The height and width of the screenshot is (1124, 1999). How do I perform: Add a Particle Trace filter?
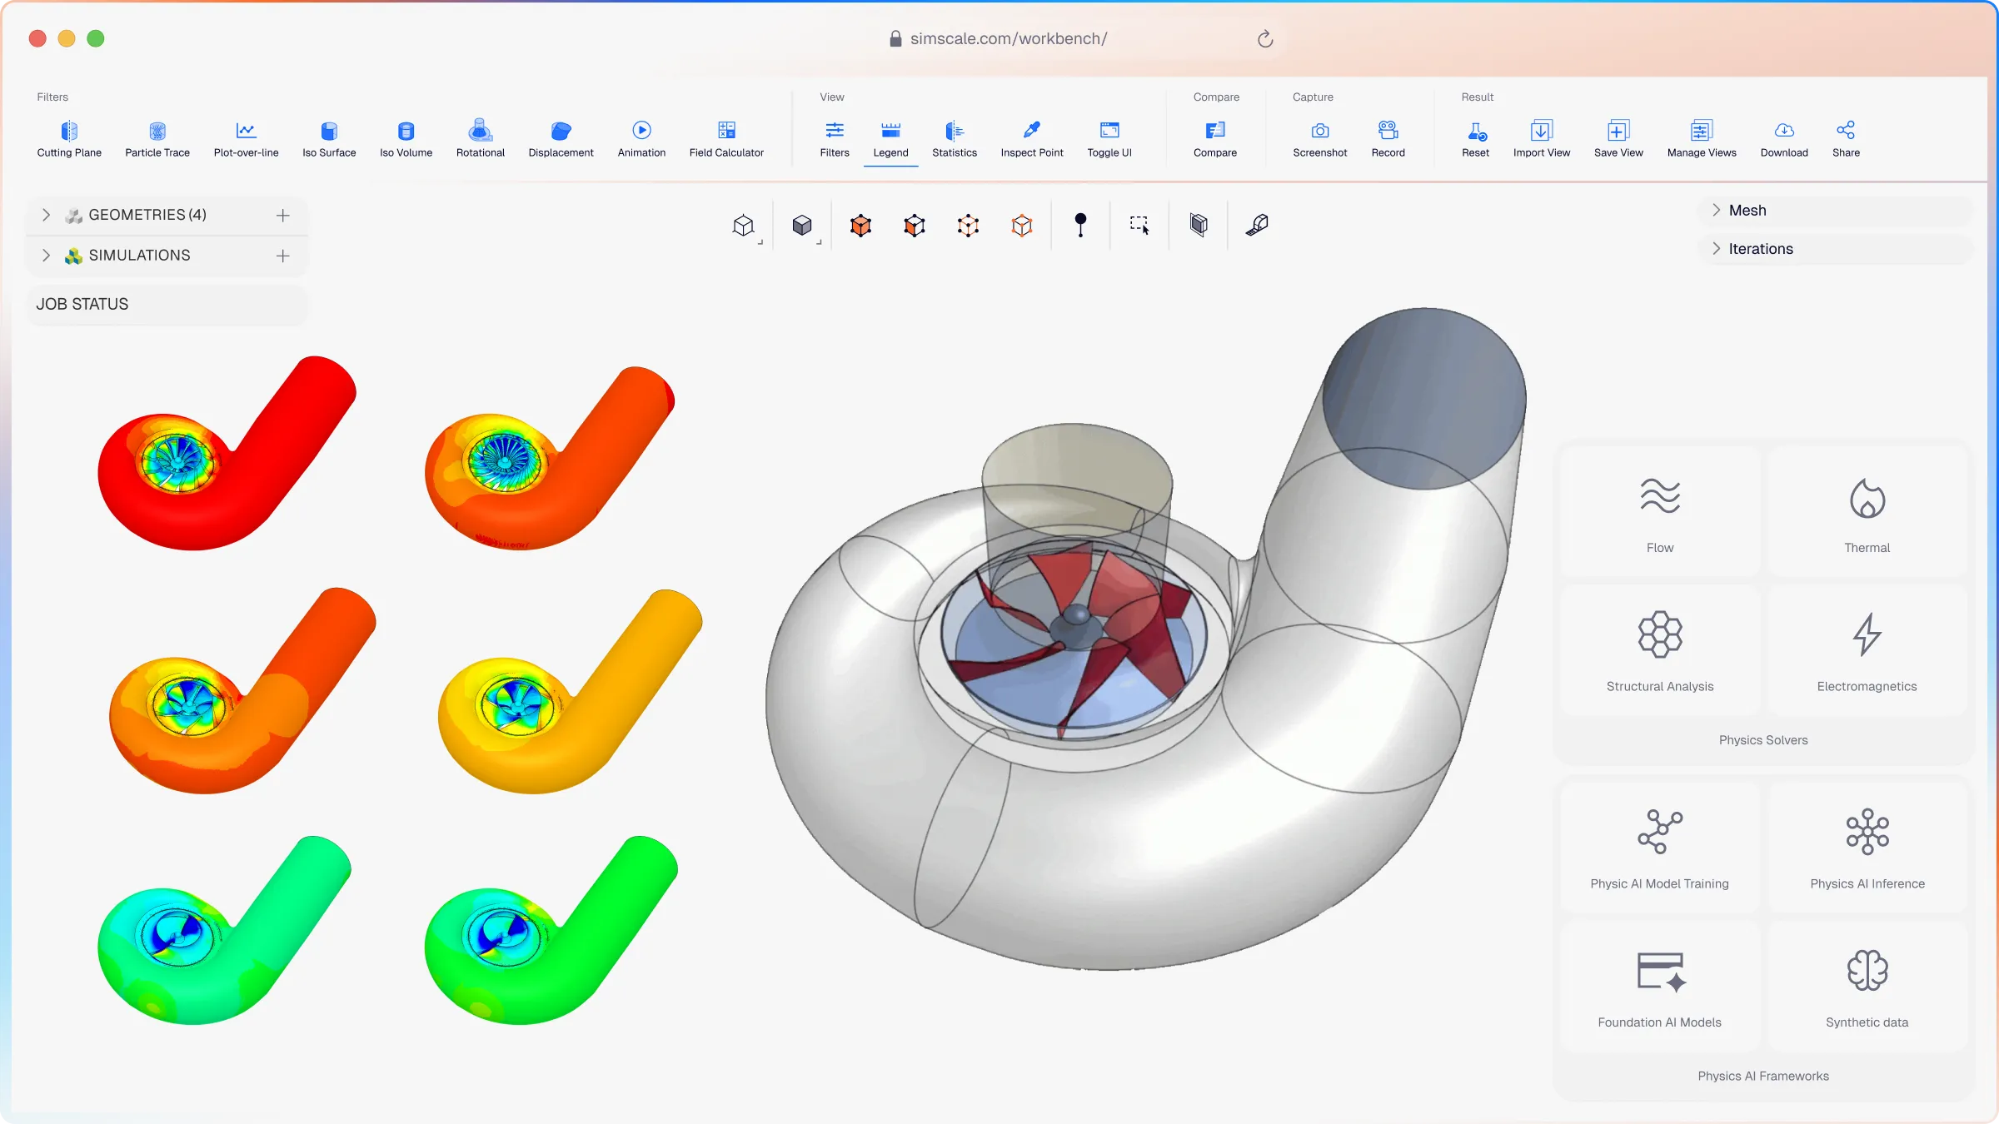pos(157,139)
